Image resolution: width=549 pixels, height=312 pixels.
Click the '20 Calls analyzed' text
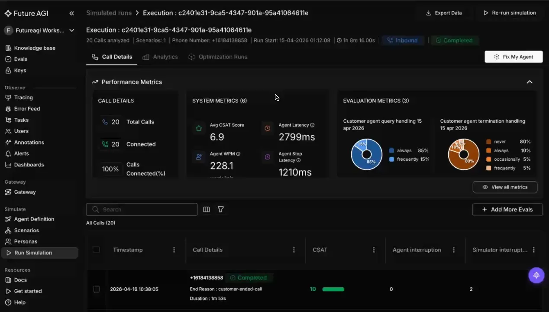point(108,40)
